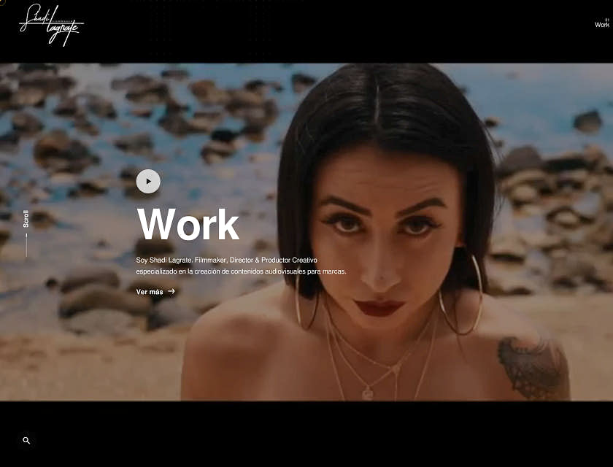Click the Shadi Lagrate signature logo
The image size is (613, 467).
[x=51, y=24]
